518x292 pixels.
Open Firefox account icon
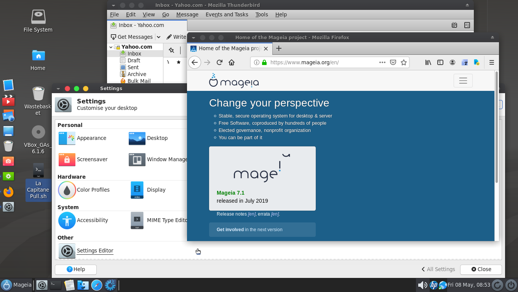point(452,62)
